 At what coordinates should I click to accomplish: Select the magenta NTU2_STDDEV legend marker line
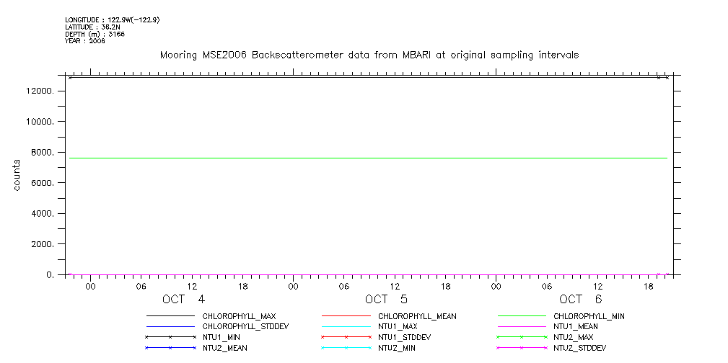click(x=521, y=348)
